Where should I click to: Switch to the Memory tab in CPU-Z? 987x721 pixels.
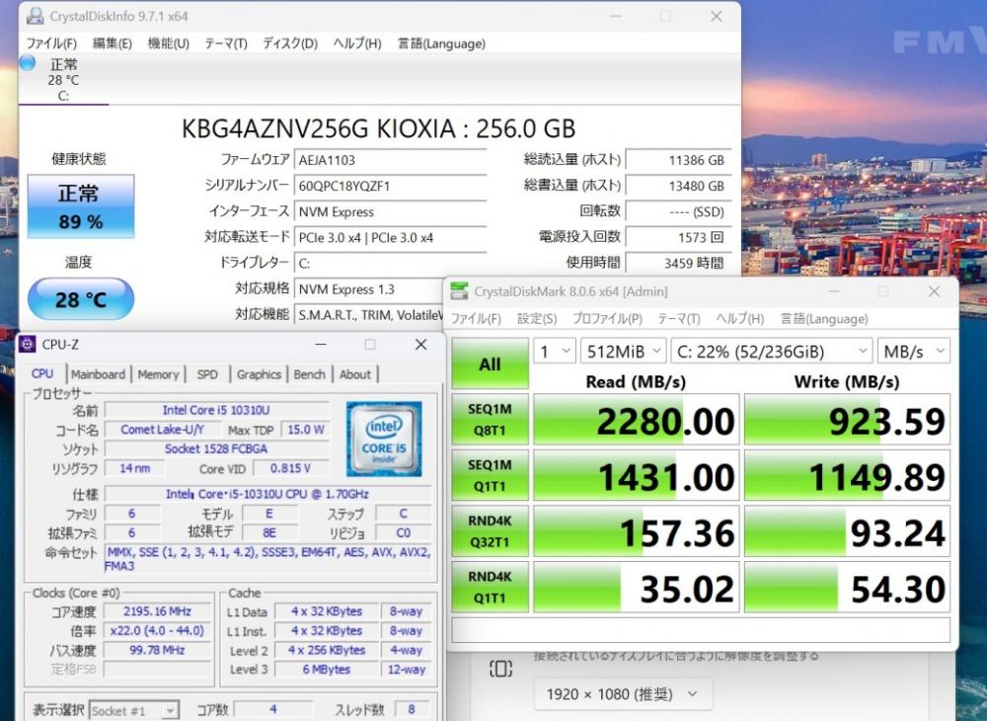pos(158,374)
